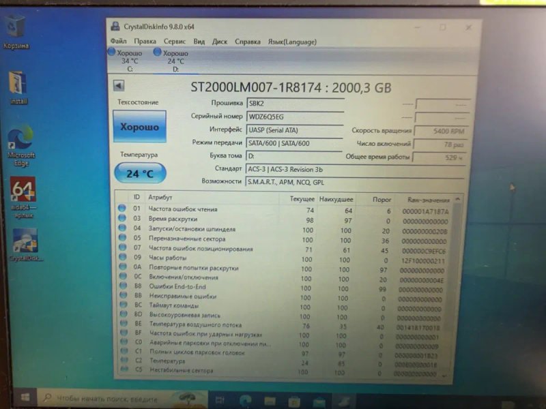This screenshot has width=546, height=409.
Task: Click the features field S.M.A.R.T., APM, NCQ, GPL
Action: click(x=355, y=182)
